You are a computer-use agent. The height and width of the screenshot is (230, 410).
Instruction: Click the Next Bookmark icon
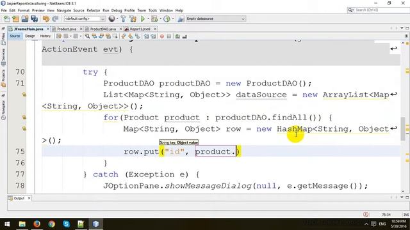click(130, 36)
